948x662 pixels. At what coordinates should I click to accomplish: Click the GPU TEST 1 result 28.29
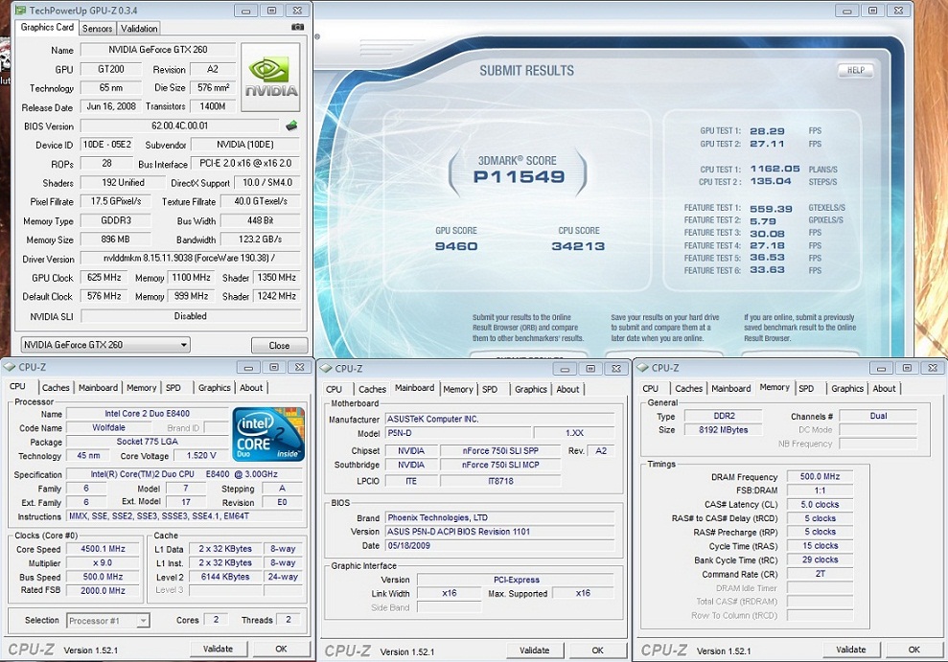pos(767,131)
